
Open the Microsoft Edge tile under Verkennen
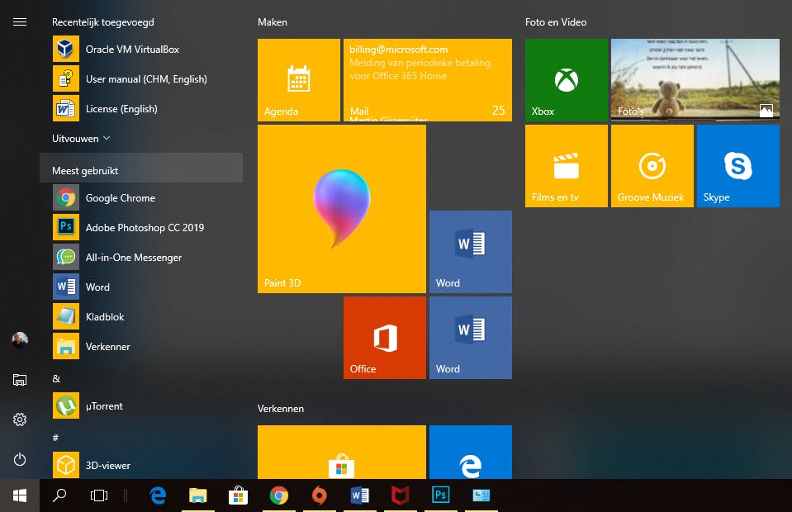(x=471, y=452)
